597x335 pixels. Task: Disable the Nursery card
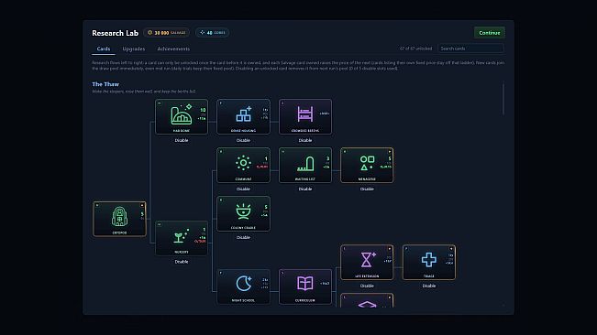pos(182,262)
